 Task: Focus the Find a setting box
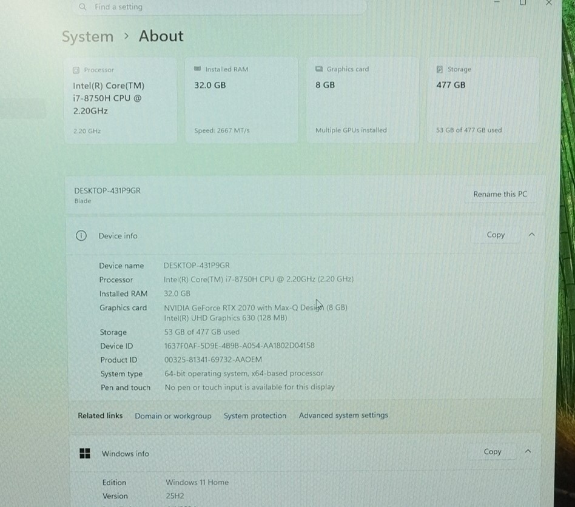[220, 7]
